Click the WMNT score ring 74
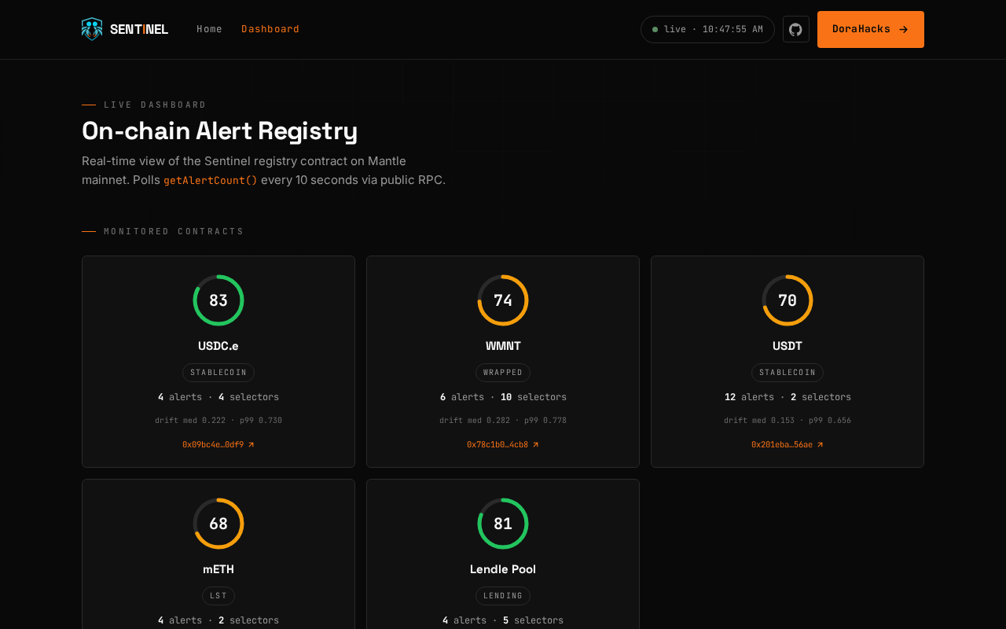Screen dimensions: 1006x629 [x=503, y=300]
